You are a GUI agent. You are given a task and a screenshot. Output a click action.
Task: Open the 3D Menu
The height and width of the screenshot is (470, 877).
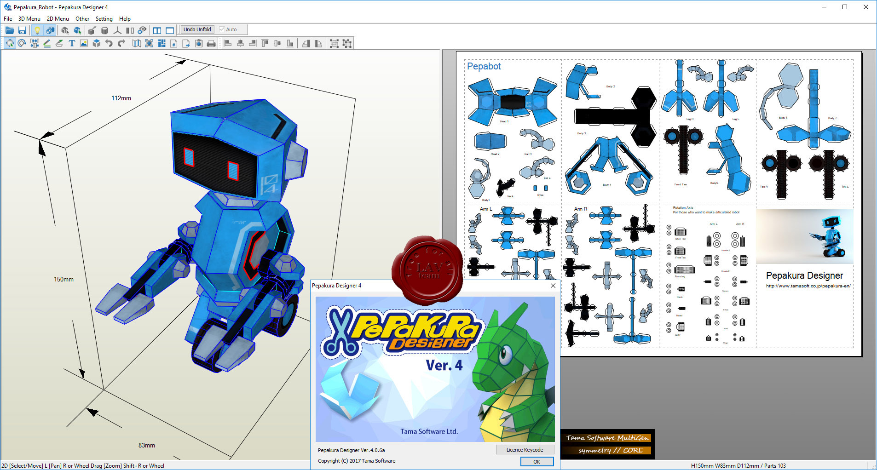pos(29,19)
